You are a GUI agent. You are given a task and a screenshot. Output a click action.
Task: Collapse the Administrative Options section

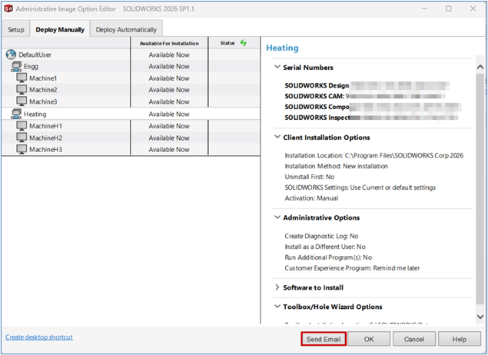[x=277, y=217]
